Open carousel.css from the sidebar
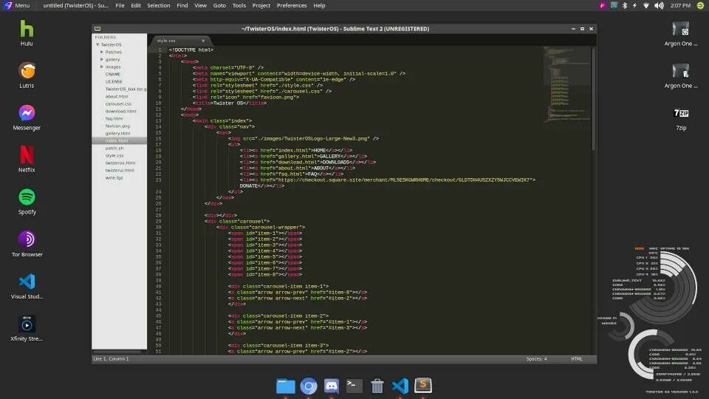The image size is (709, 399). click(x=118, y=103)
